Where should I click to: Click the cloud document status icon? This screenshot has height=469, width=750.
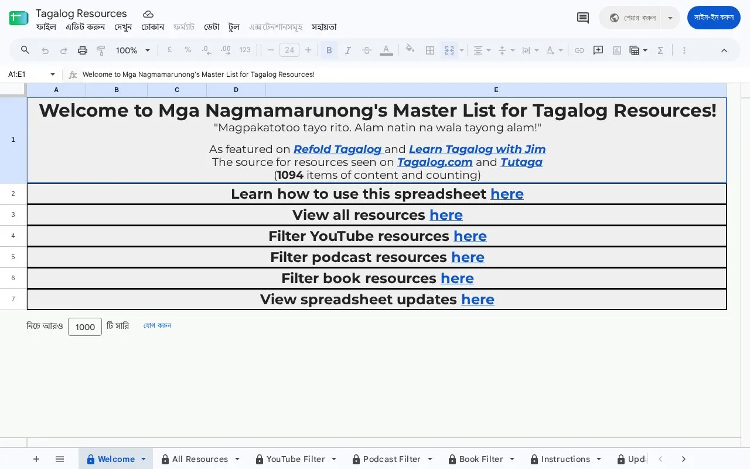point(148,14)
